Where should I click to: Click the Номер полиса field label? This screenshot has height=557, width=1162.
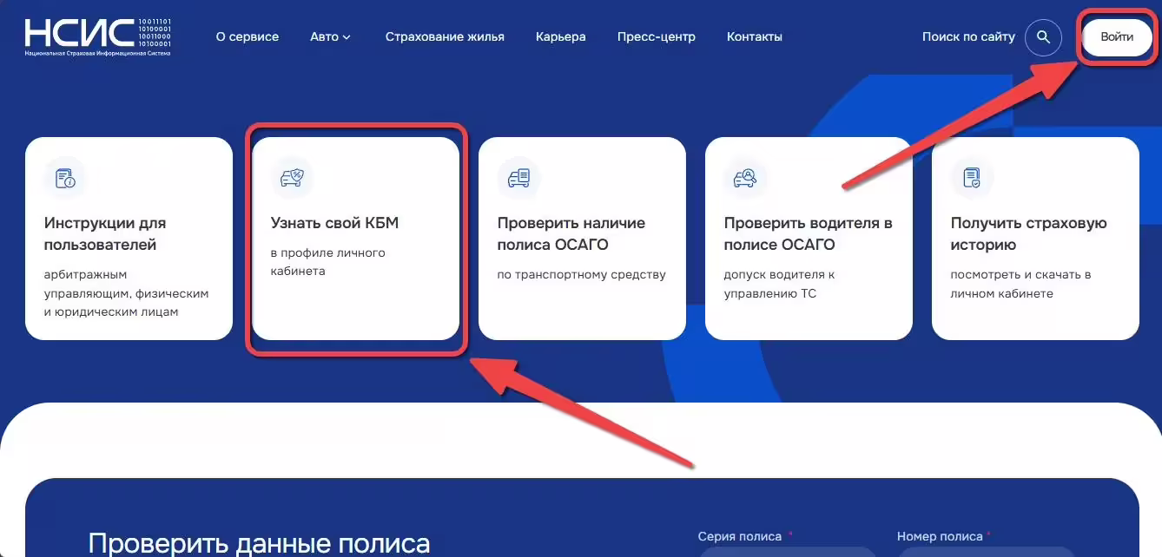(940, 537)
